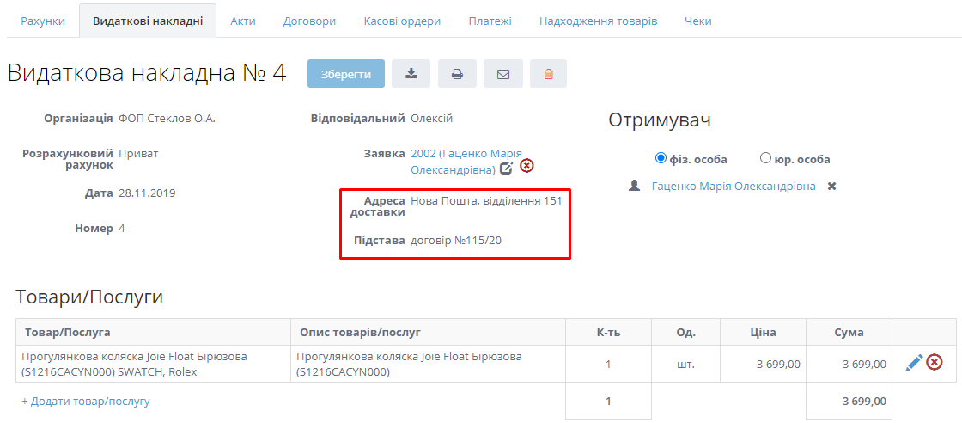Open recipient Гаценко Марія Олександрівна link
The width and height of the screenshot is (962, 423).
pyautogui.click(x=734, y=186)
